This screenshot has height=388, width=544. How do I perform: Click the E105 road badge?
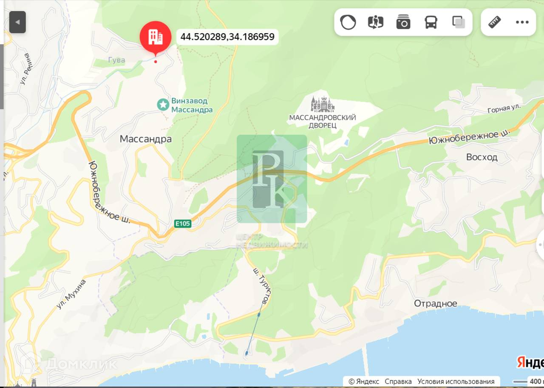[183, 224]
